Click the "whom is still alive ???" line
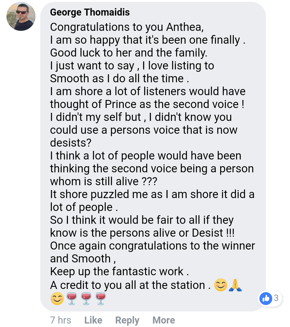Image resolution: width=290 pixels, height=327 pixels. coord(103,181)
